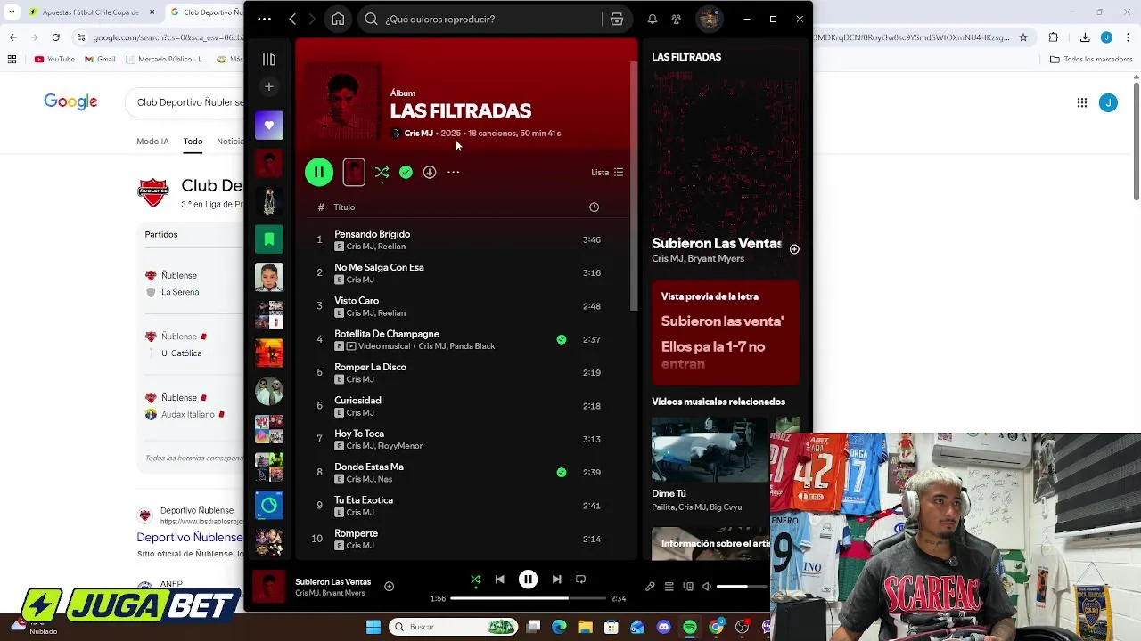This screenshot has height=641, width=1141.
Task: Sort tracks by duration clock column
Action: tap(594, 207)
